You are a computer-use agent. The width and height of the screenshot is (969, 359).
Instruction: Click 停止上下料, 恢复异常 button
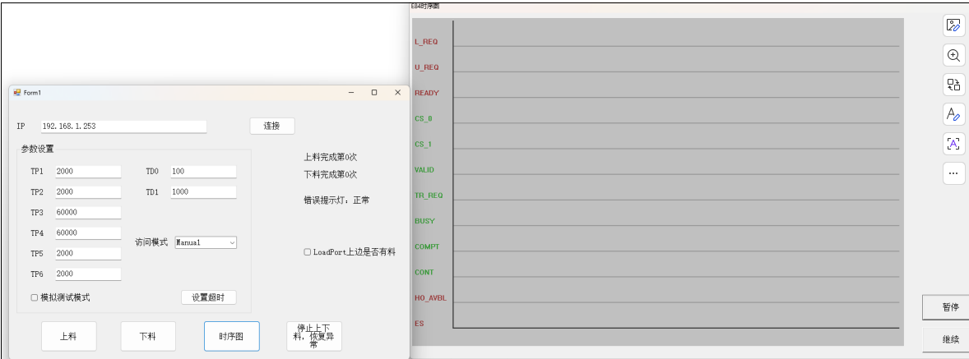[313, 336]
